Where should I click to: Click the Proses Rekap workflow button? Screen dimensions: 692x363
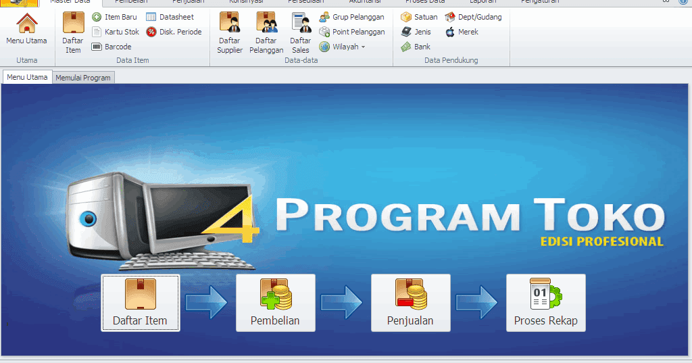pos(546,303)
